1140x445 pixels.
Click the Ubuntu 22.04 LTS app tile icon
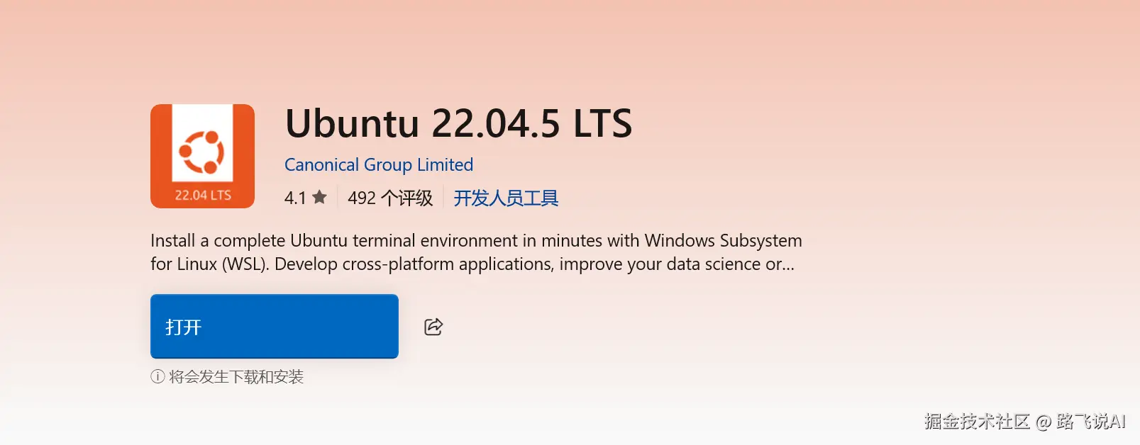point(202,156)
